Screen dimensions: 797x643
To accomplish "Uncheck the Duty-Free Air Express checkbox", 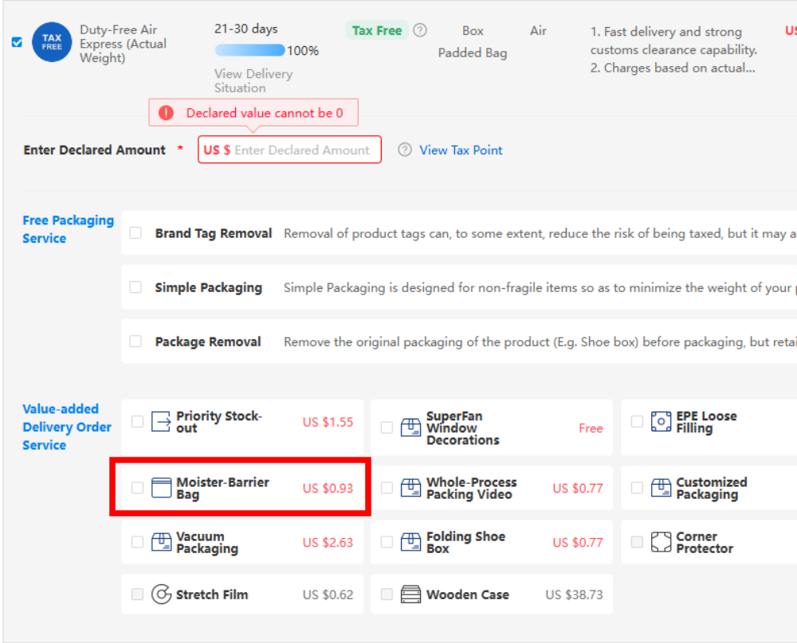I will pos(18,42).
